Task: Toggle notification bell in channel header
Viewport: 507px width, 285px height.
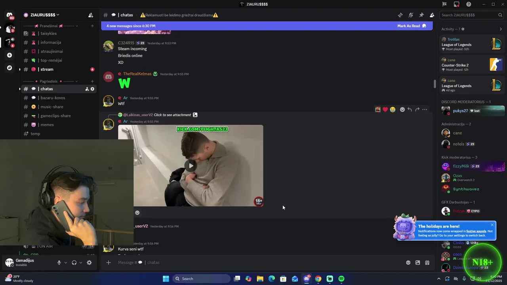Action: (x=411, y=15)
